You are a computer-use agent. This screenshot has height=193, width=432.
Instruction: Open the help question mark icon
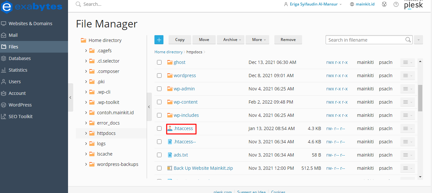(396, 5)
